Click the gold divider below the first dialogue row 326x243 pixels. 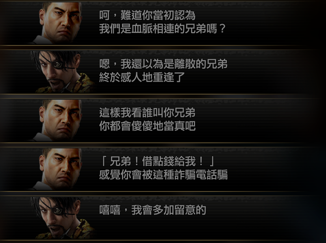coord(159,45)
